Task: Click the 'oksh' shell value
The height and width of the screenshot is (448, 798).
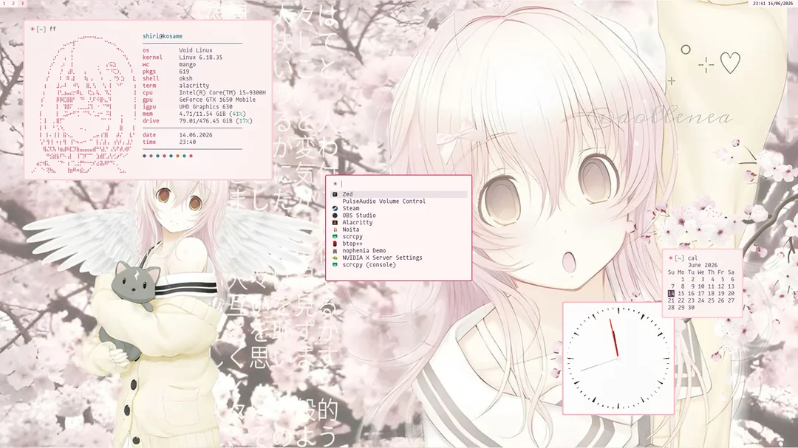Action: [x=185, y=79]
